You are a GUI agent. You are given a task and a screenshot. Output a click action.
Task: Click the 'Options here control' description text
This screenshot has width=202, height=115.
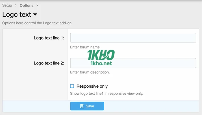click(x=37, y=23)
